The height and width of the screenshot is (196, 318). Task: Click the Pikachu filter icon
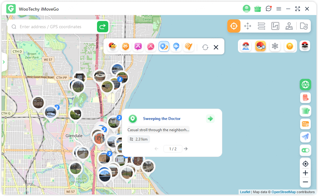[113, 47]
